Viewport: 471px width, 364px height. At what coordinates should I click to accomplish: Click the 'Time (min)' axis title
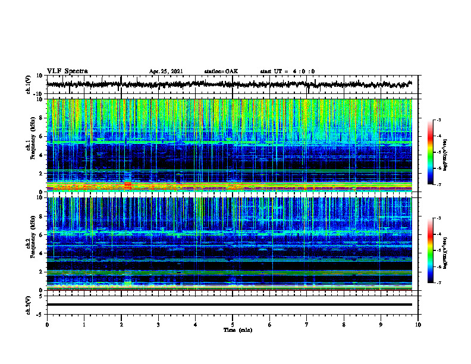238,330
